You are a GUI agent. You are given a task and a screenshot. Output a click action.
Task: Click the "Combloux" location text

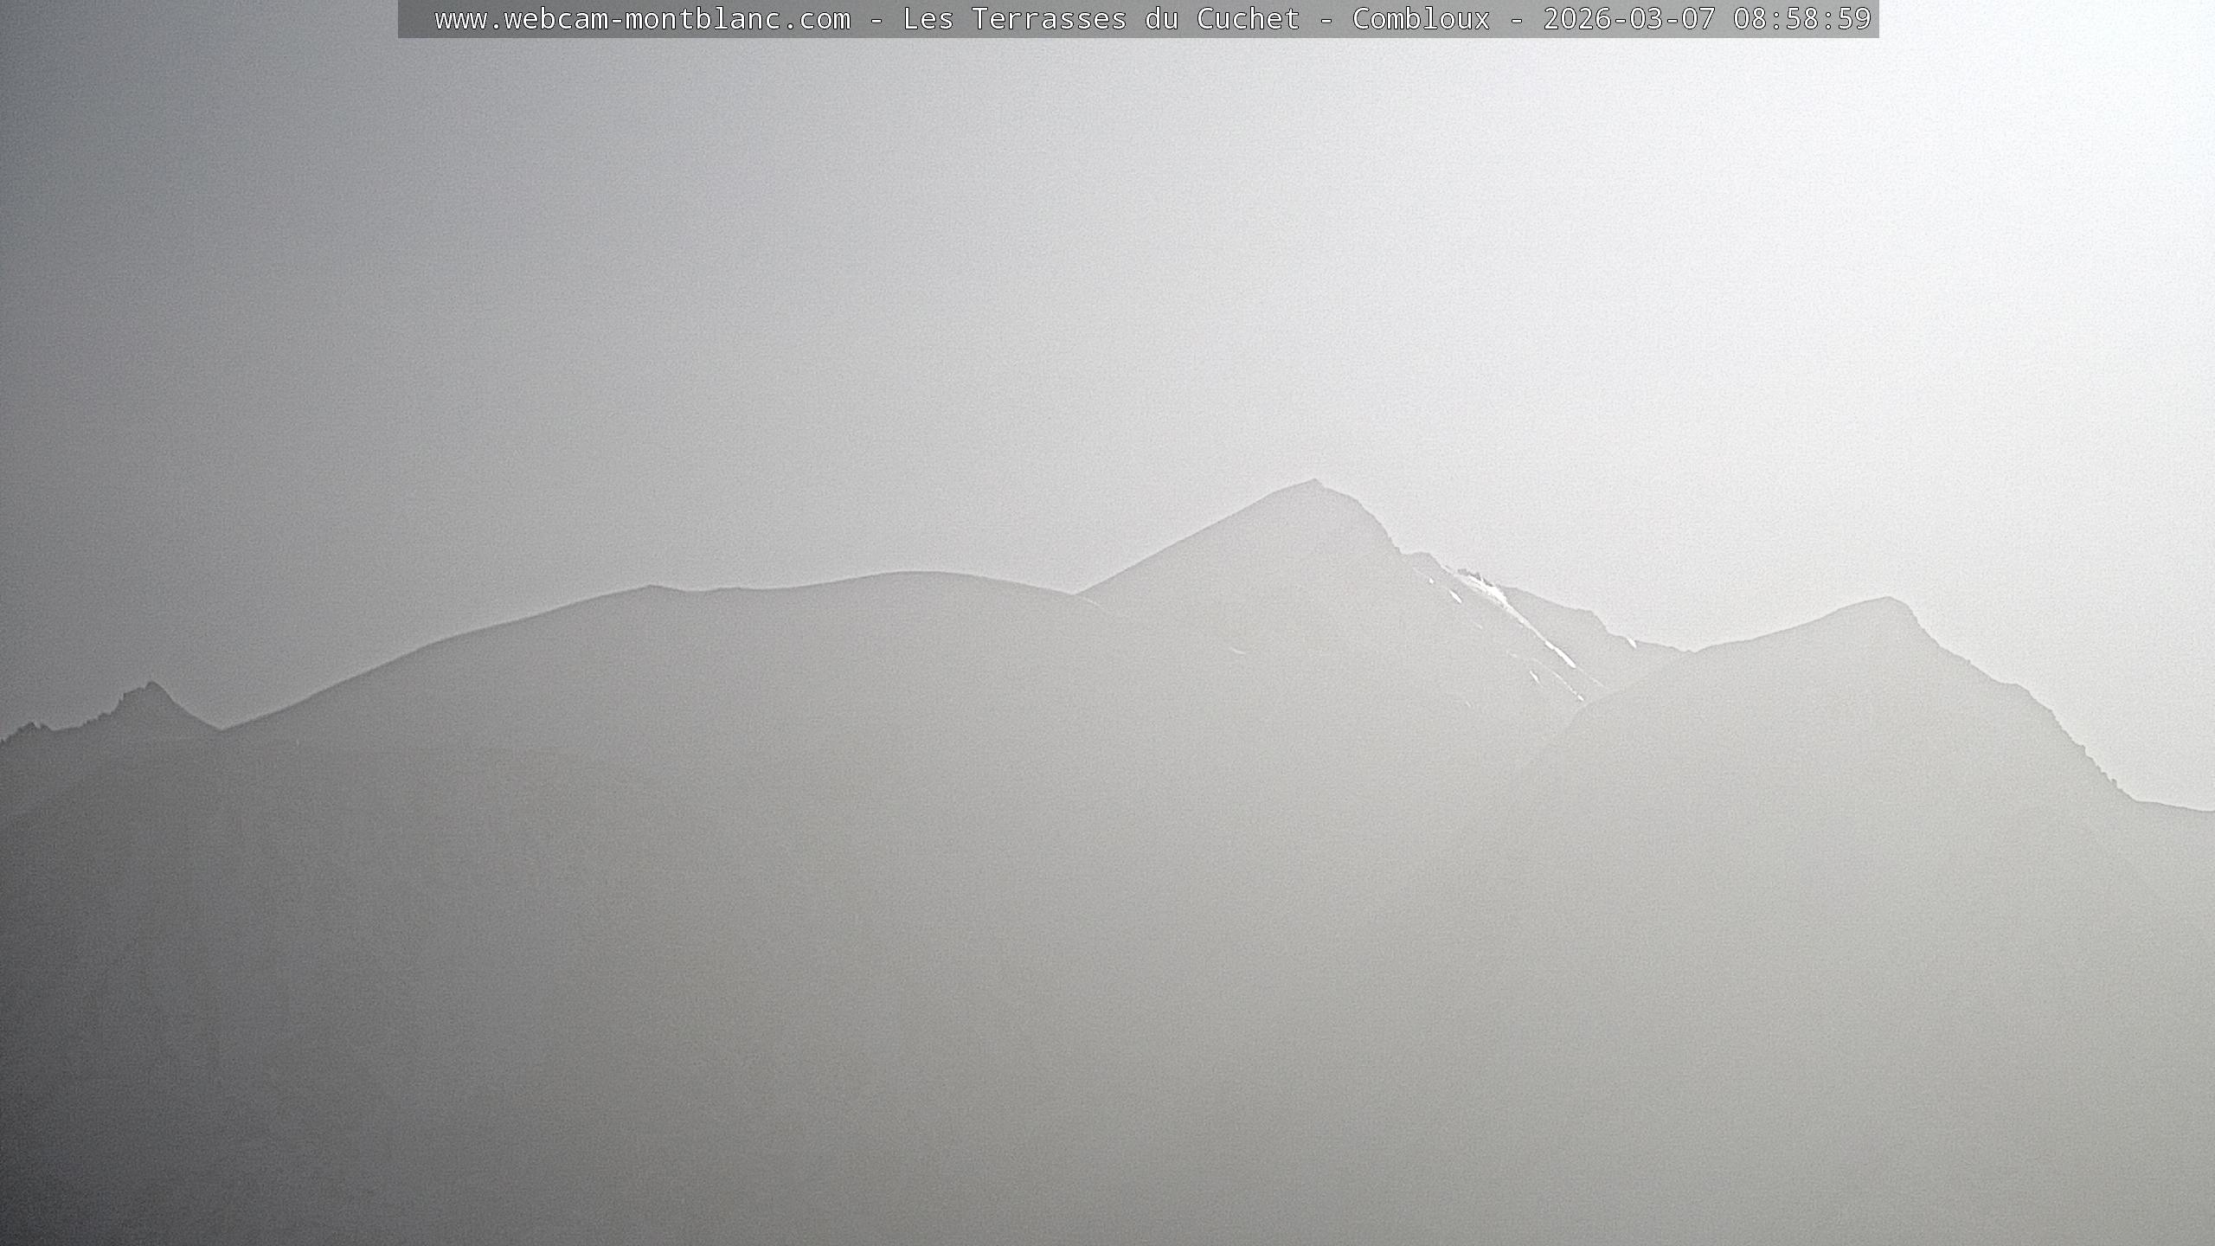pos(1421,19)
